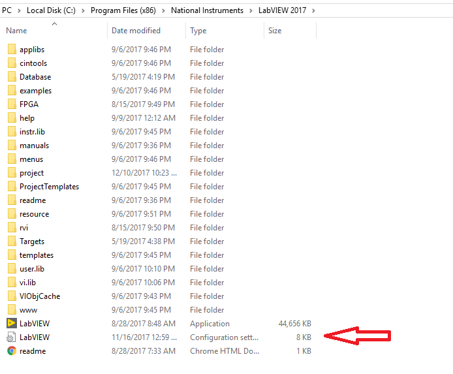Screen dimensions: 453x374
Task: Select the www folder icon
Action: [x=12, y=310]
